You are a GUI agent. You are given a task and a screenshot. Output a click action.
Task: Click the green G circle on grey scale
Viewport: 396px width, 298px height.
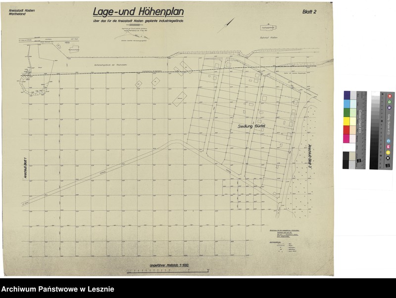click(x=389, y=101)
